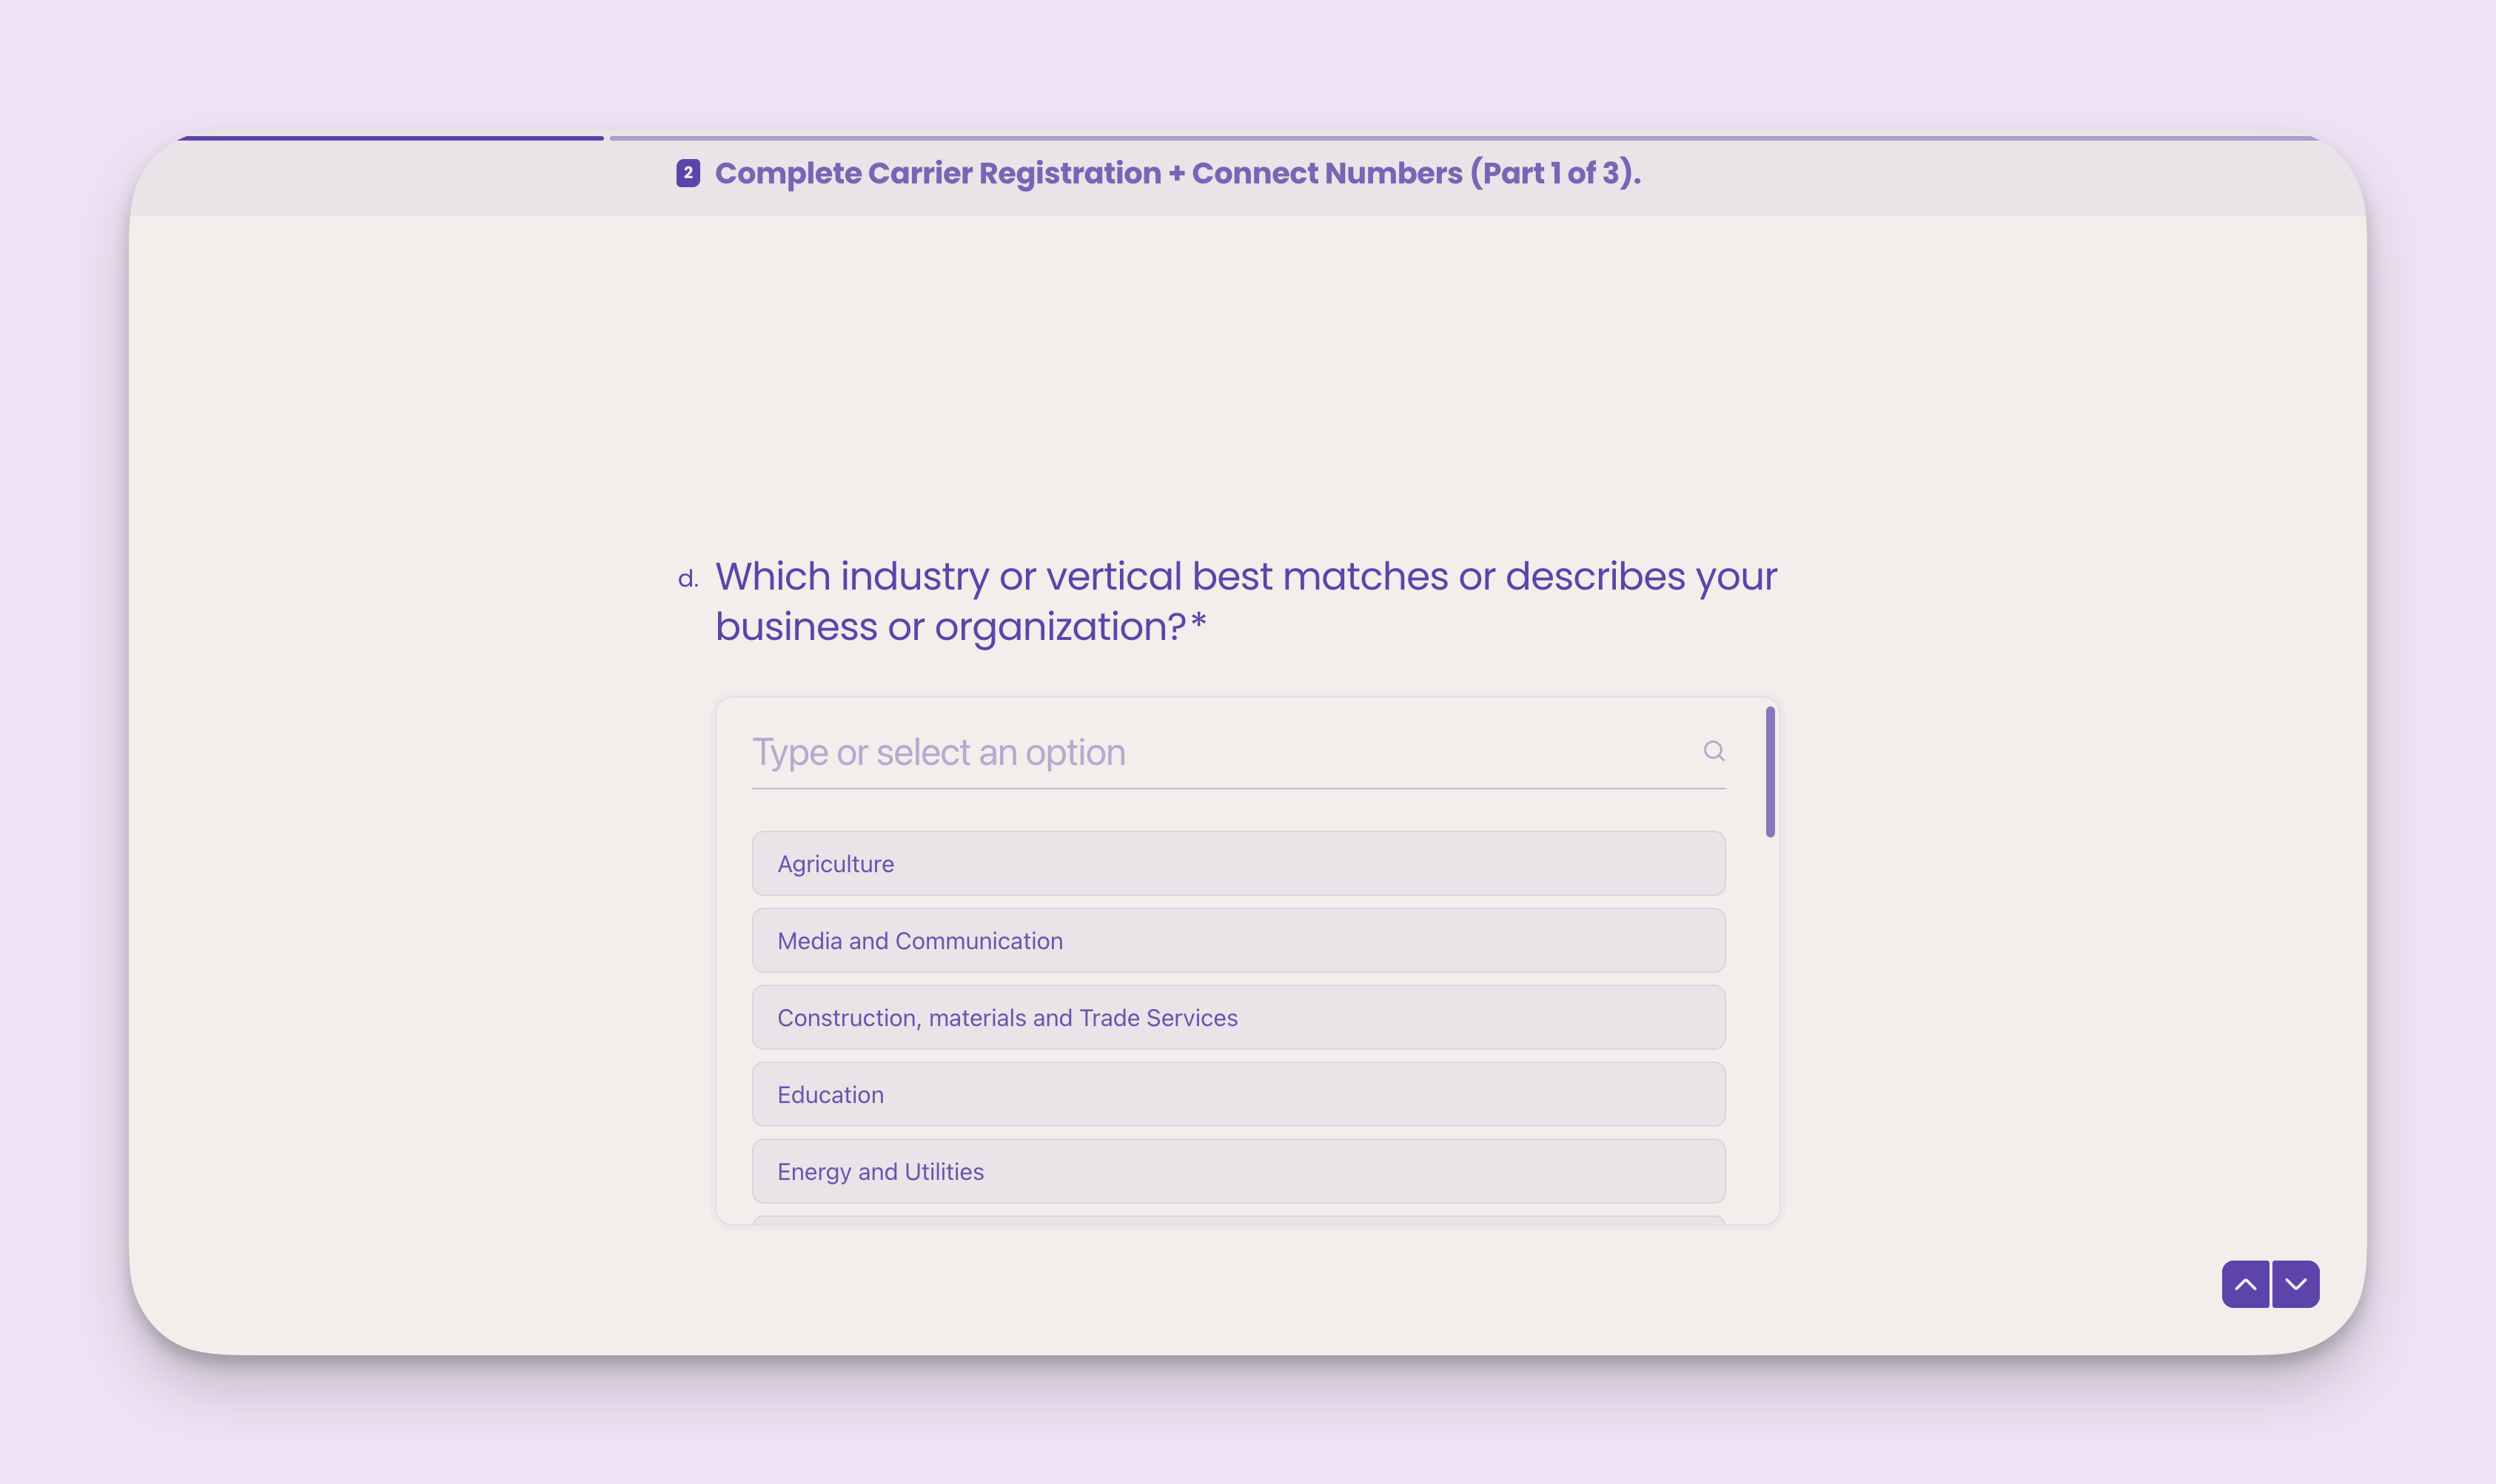2496x1484 pixels.
Task: Click the question text about industry or vertical
Action: click(x=1244, y=600)
